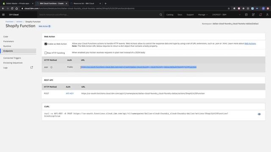Toggle the Enable as Web Action checkbox
The image size is (271, 152).
[x=46, y=44]
